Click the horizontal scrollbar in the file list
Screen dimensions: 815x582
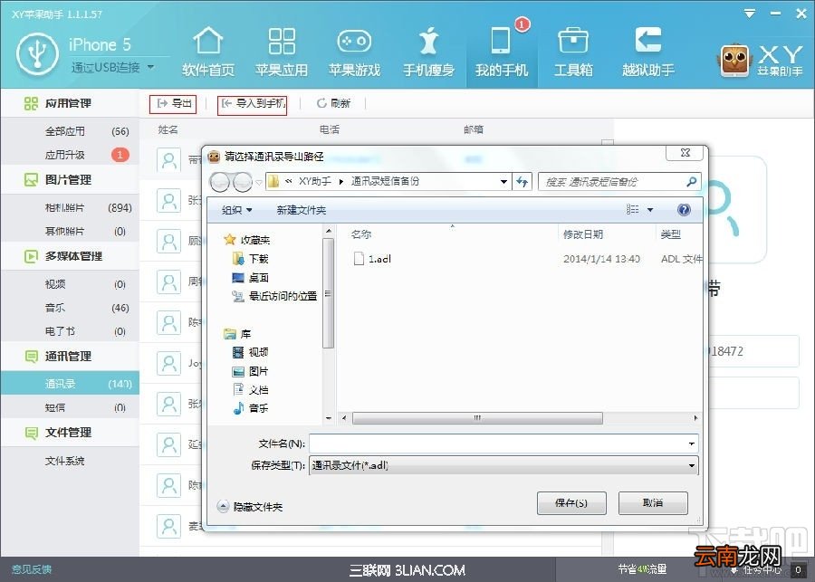tap(477, 418)
